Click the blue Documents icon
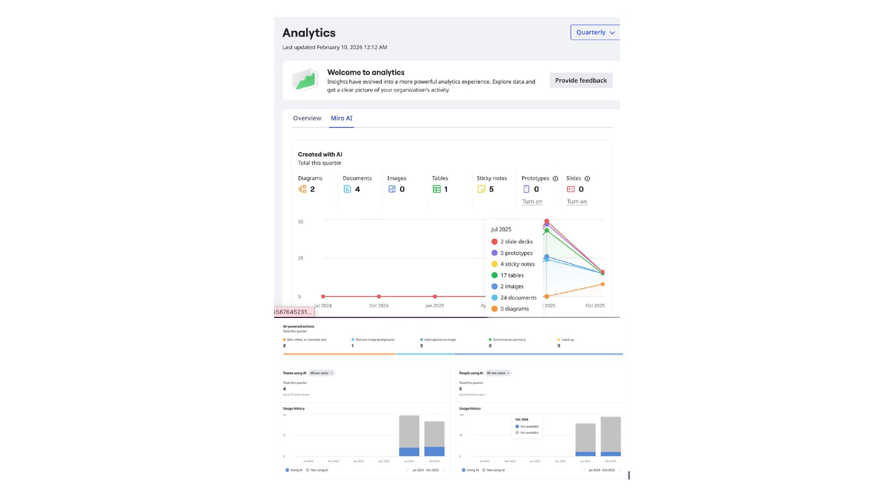 [x=347, y=189]
